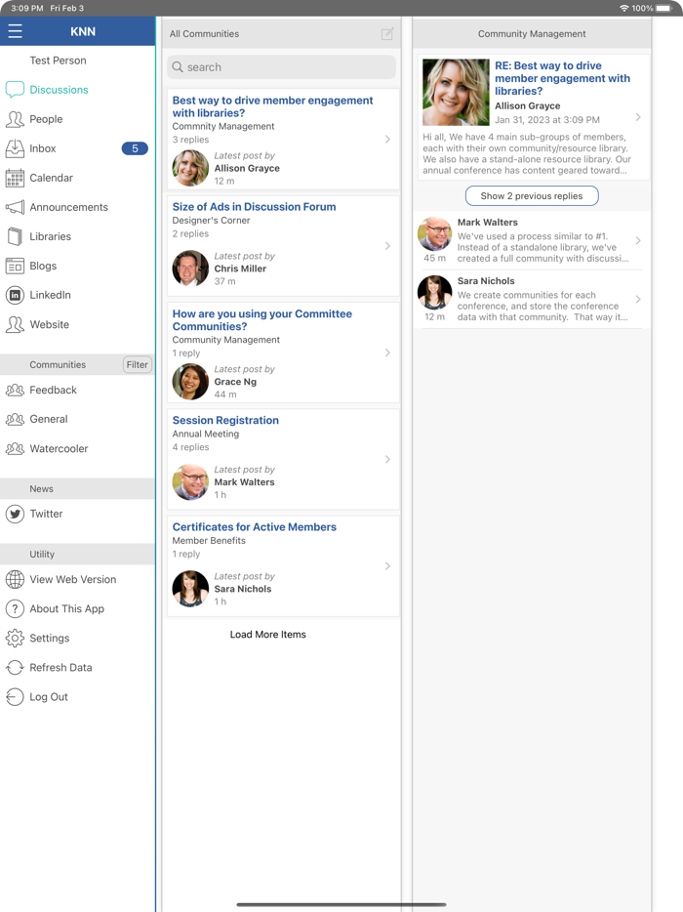Click the clock showing 3:09 PM
The image size is (683, 912).
[x=26, y=8]
